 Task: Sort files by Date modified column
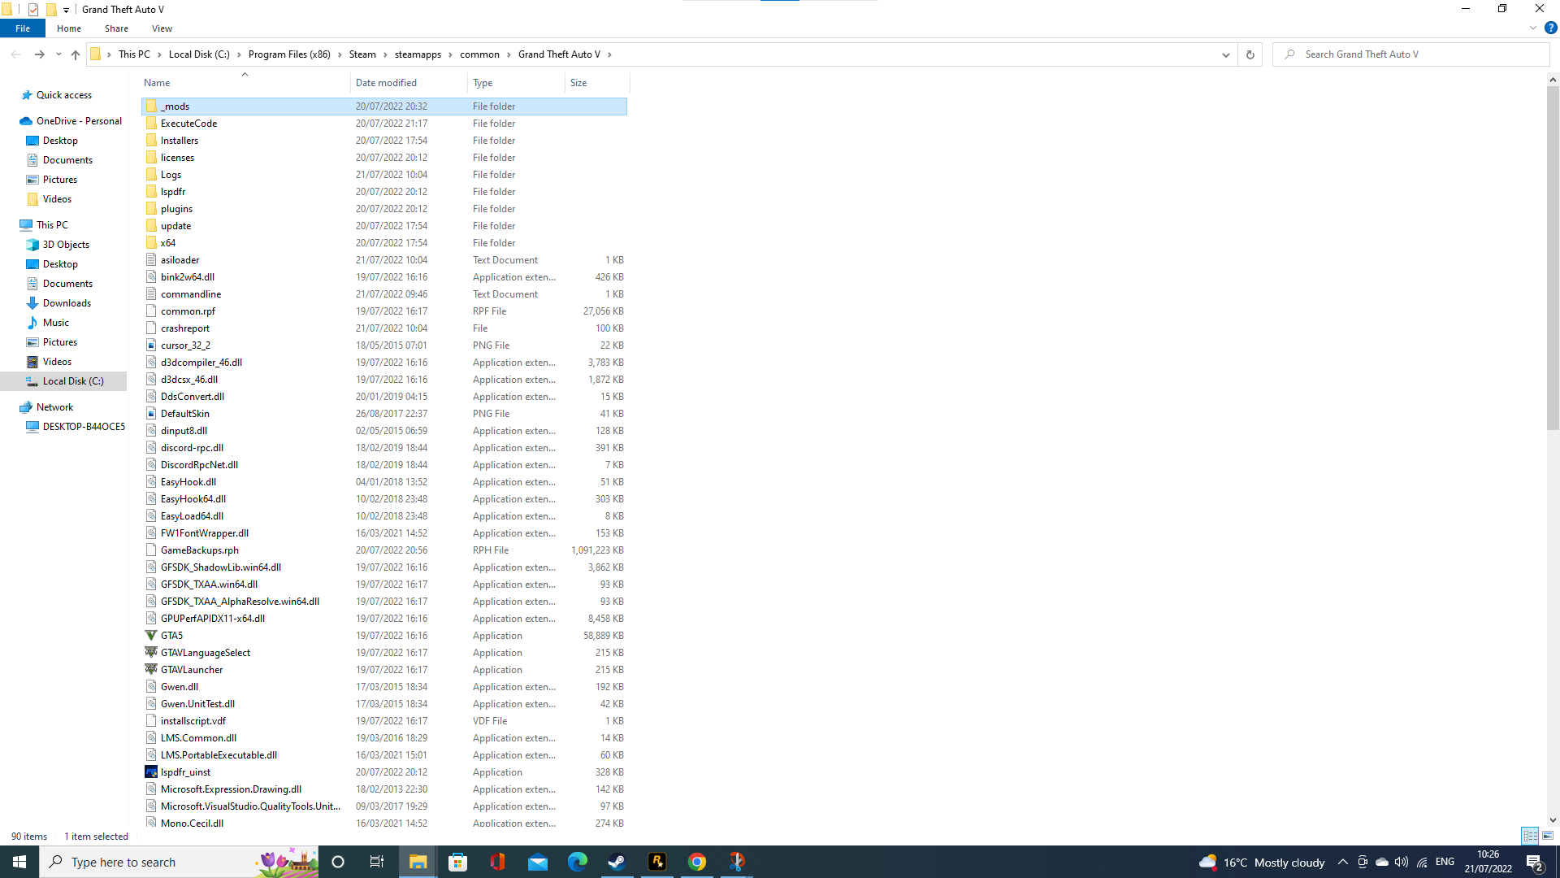click(386, 83)
